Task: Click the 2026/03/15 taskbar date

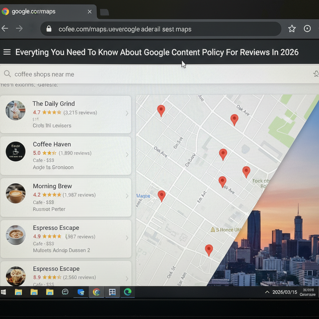Action: click(x=285, y=292)
